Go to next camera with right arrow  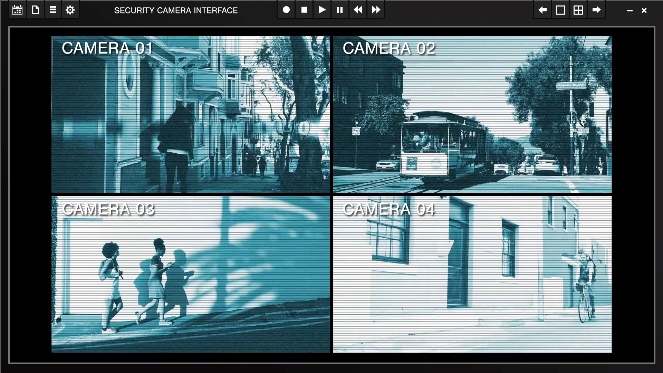(596, 10)
